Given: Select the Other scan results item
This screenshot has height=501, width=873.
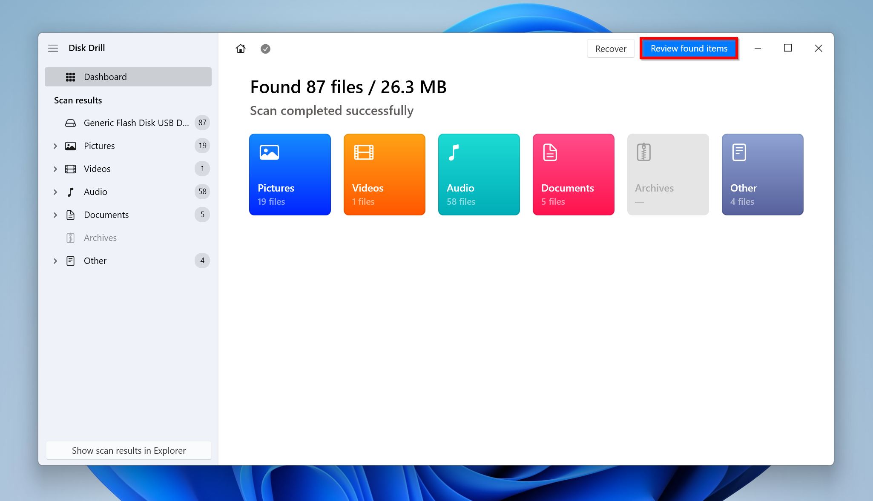Looking at the screenshot, I should pyautogui.click(x=95, y=261).
